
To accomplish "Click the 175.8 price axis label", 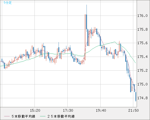I will [x=142, y=29].
